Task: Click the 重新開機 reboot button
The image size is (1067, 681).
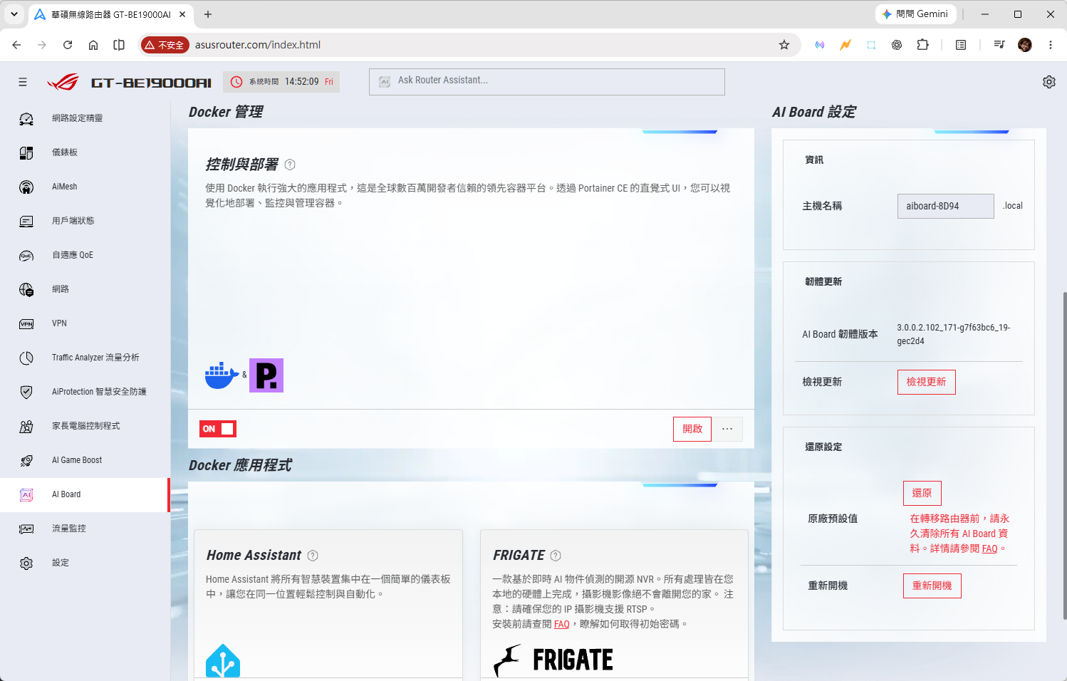Action: click(x=932, y=586)
